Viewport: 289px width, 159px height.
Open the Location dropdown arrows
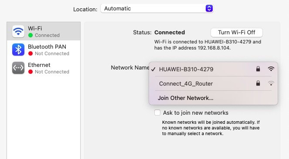(209, 8)
